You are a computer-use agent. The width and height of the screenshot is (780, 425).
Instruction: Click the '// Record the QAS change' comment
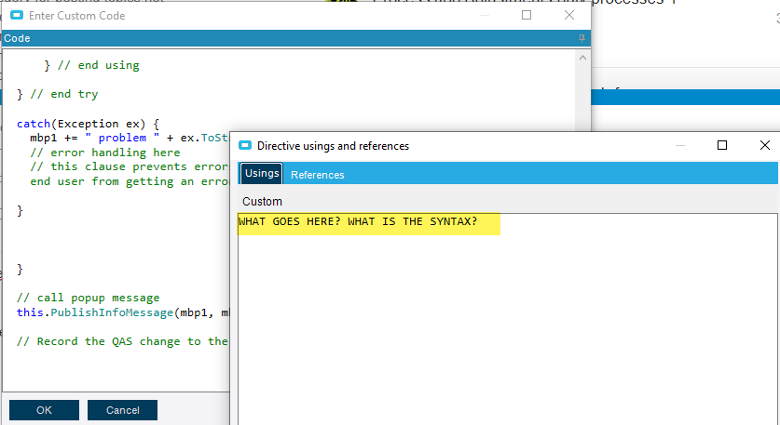click(122, 341)
